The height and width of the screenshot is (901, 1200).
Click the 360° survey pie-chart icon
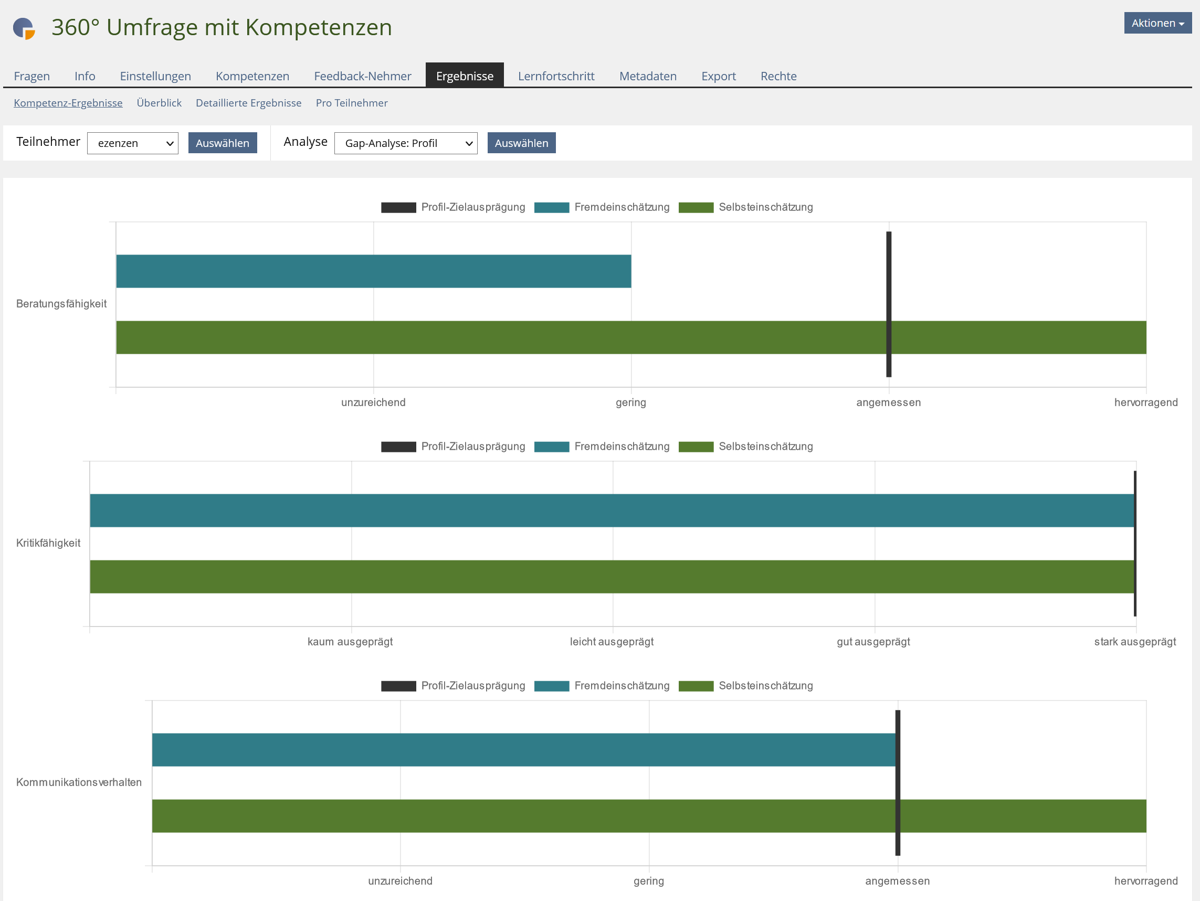click(x=24, y=28)
